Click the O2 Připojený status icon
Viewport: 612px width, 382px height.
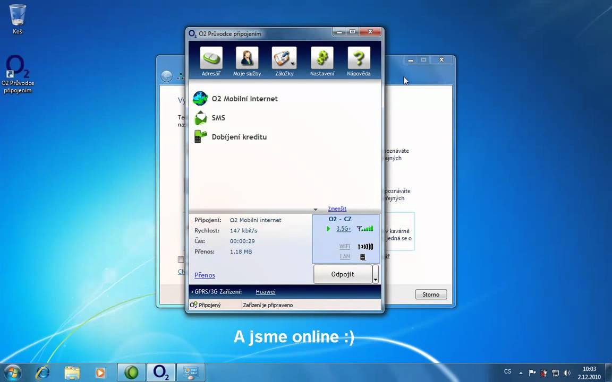point(193,305)
